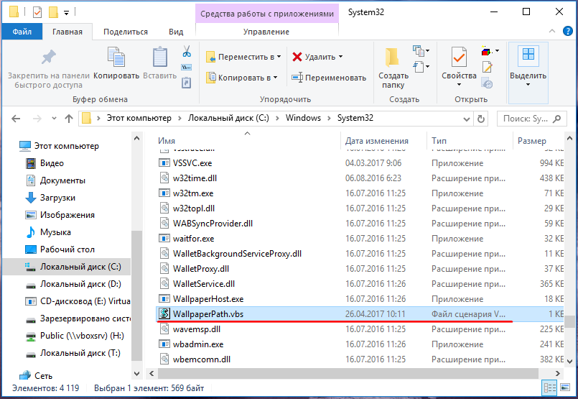Click the Refresh icon next to address bar

click(480, 119)
